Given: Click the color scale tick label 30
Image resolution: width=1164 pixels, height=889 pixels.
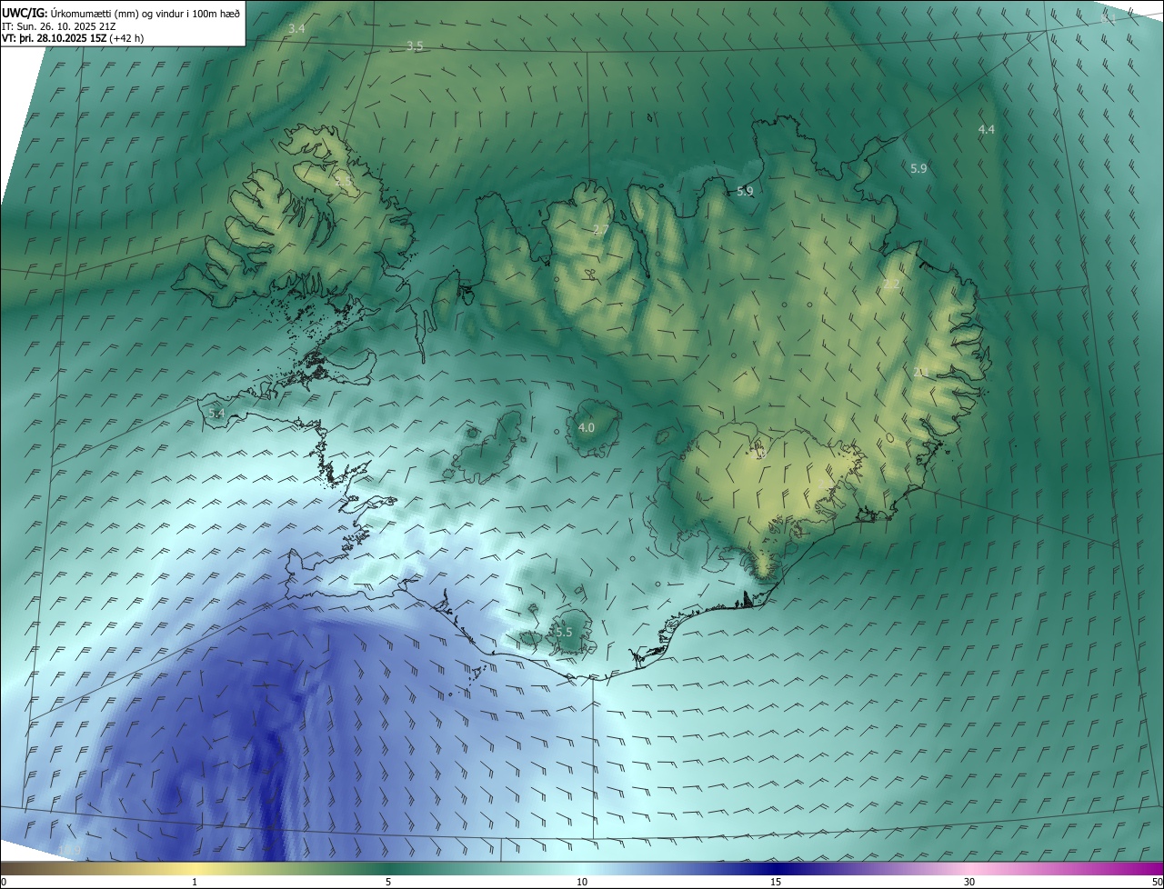Looking at the screenshot, I should 969,882.
